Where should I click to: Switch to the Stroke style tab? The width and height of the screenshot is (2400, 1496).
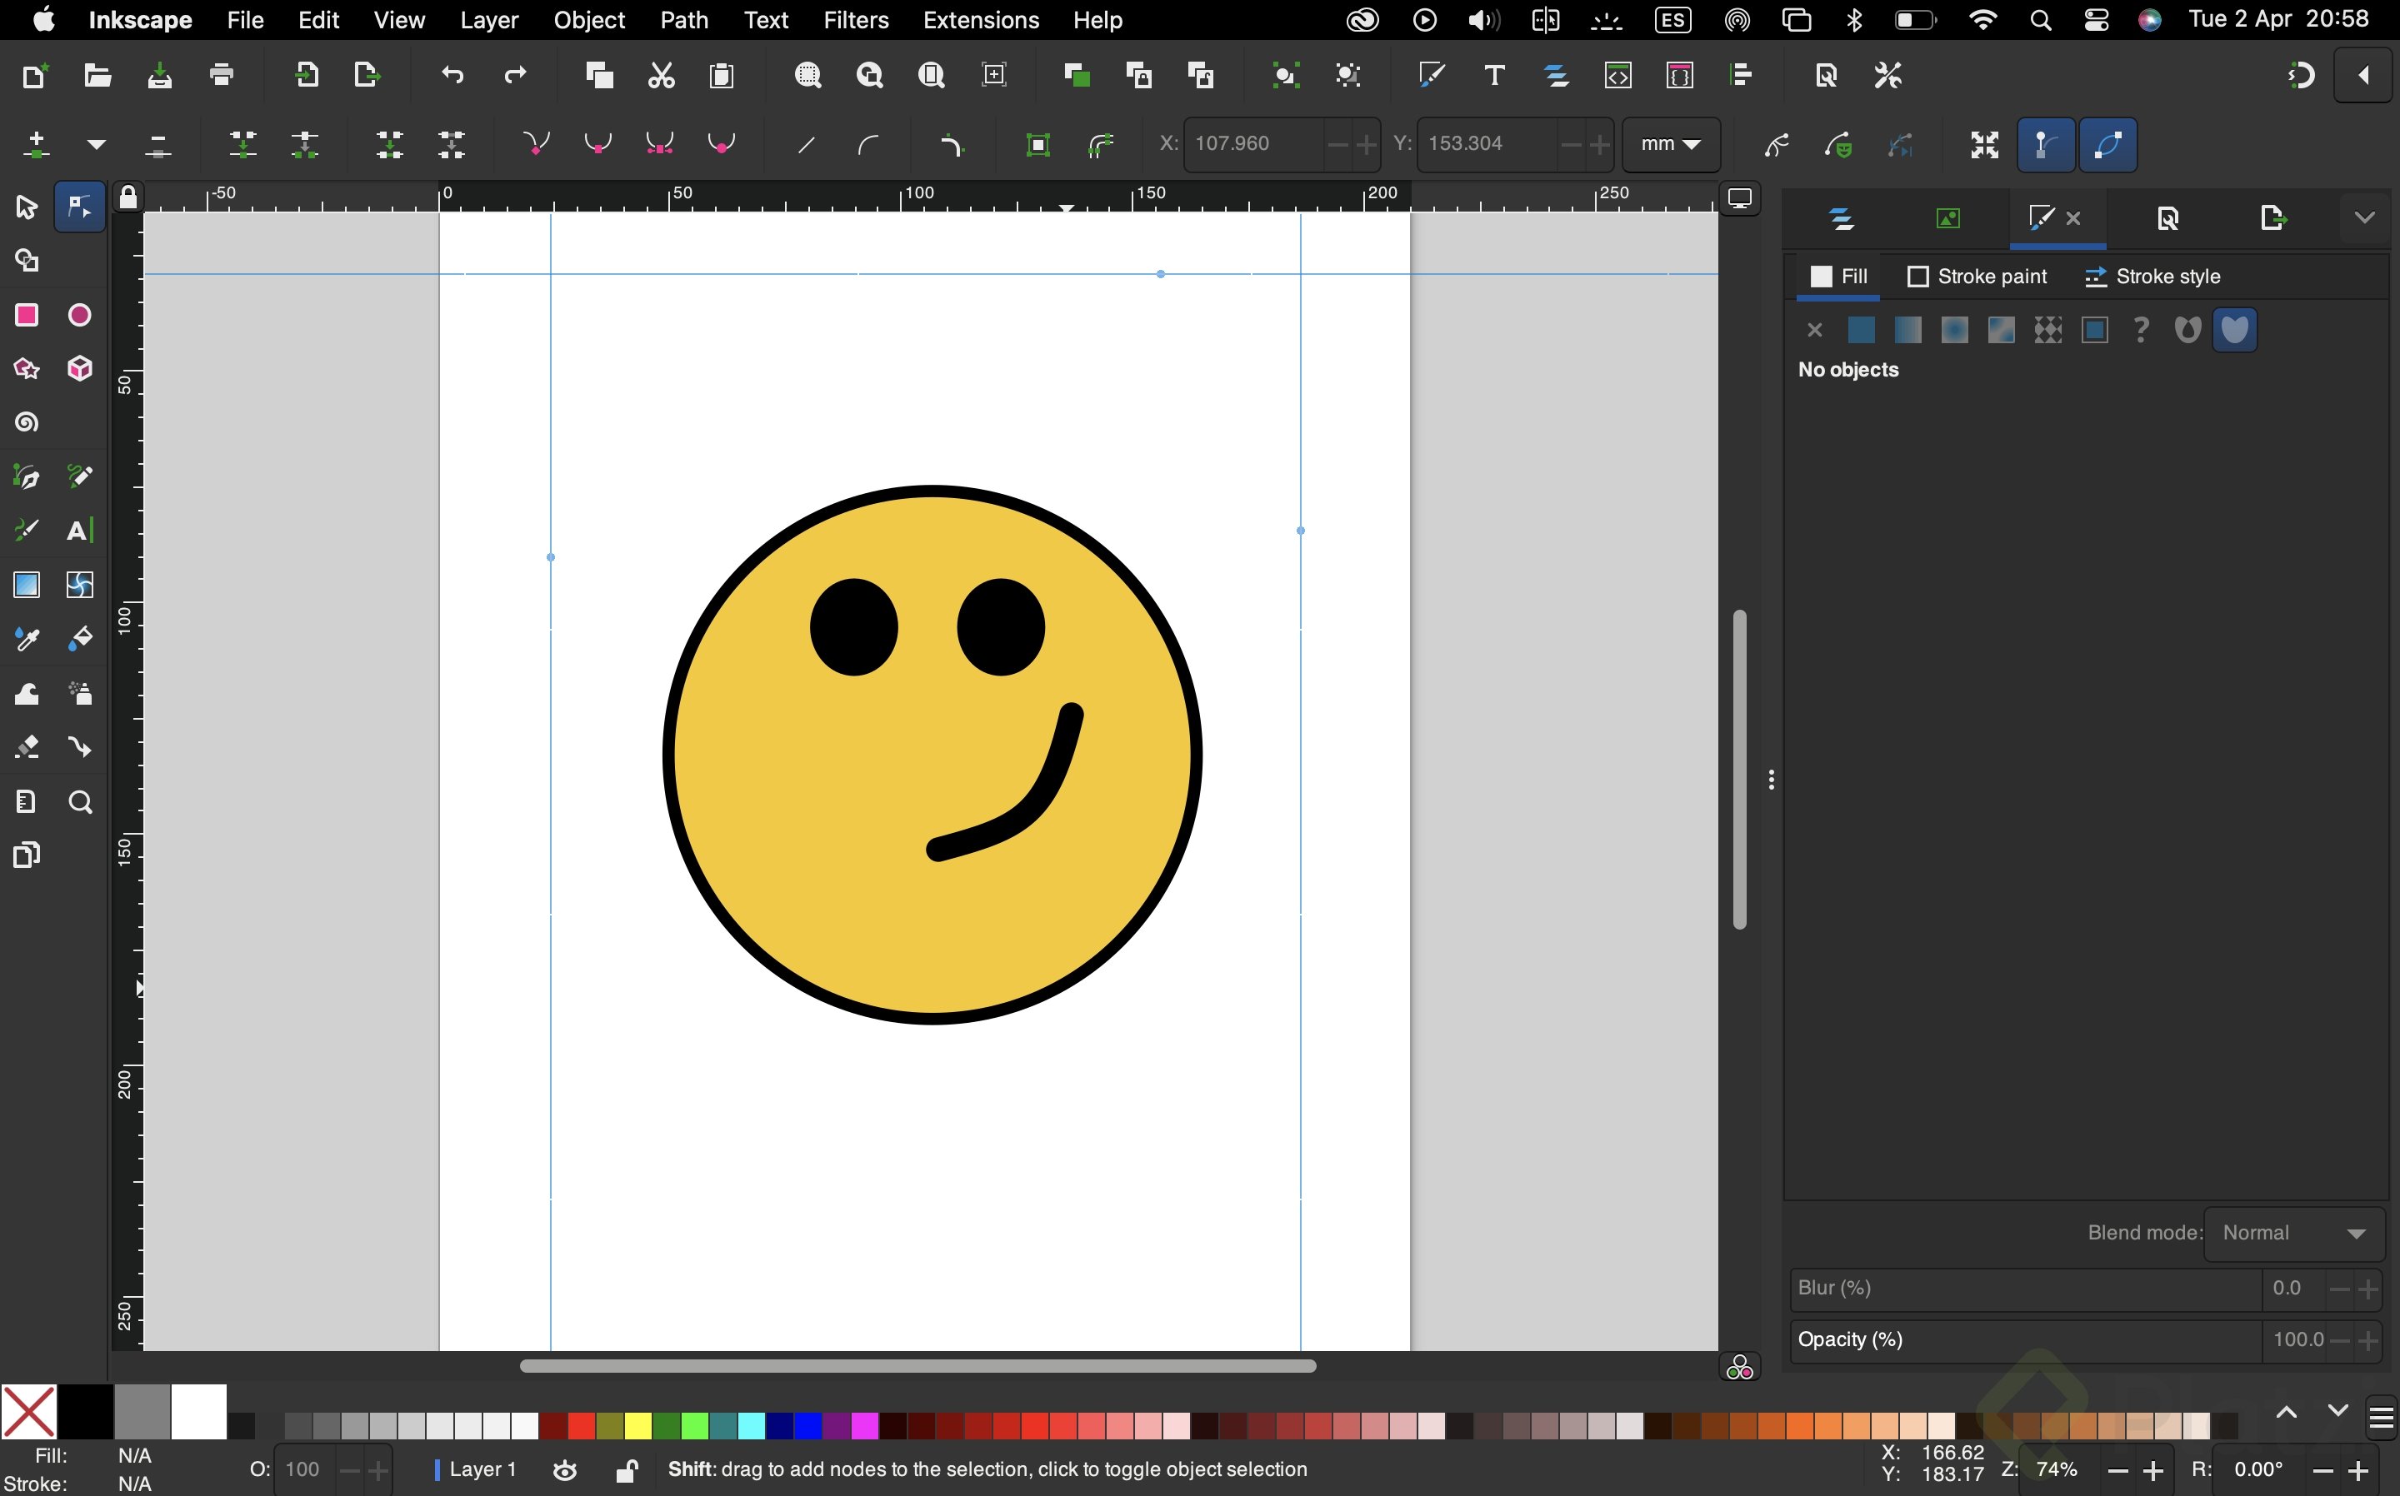coord(2152,277)
